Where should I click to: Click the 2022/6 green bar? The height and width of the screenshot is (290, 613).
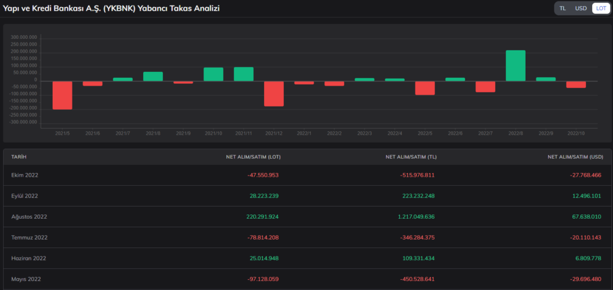click(455, 80)
